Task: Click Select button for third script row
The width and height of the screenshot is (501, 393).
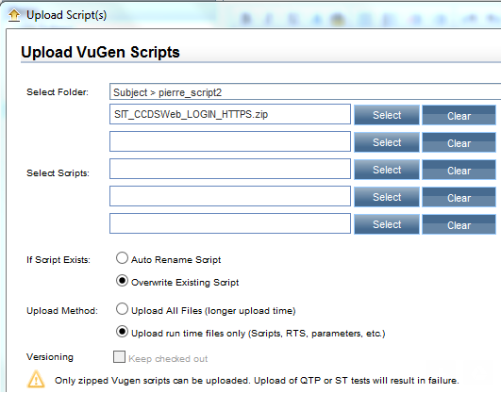Action: click(387, 170)
